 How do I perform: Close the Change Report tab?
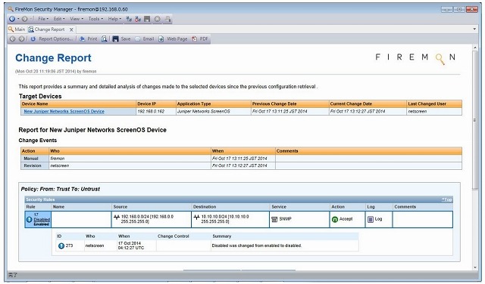(x=71, y=29)
